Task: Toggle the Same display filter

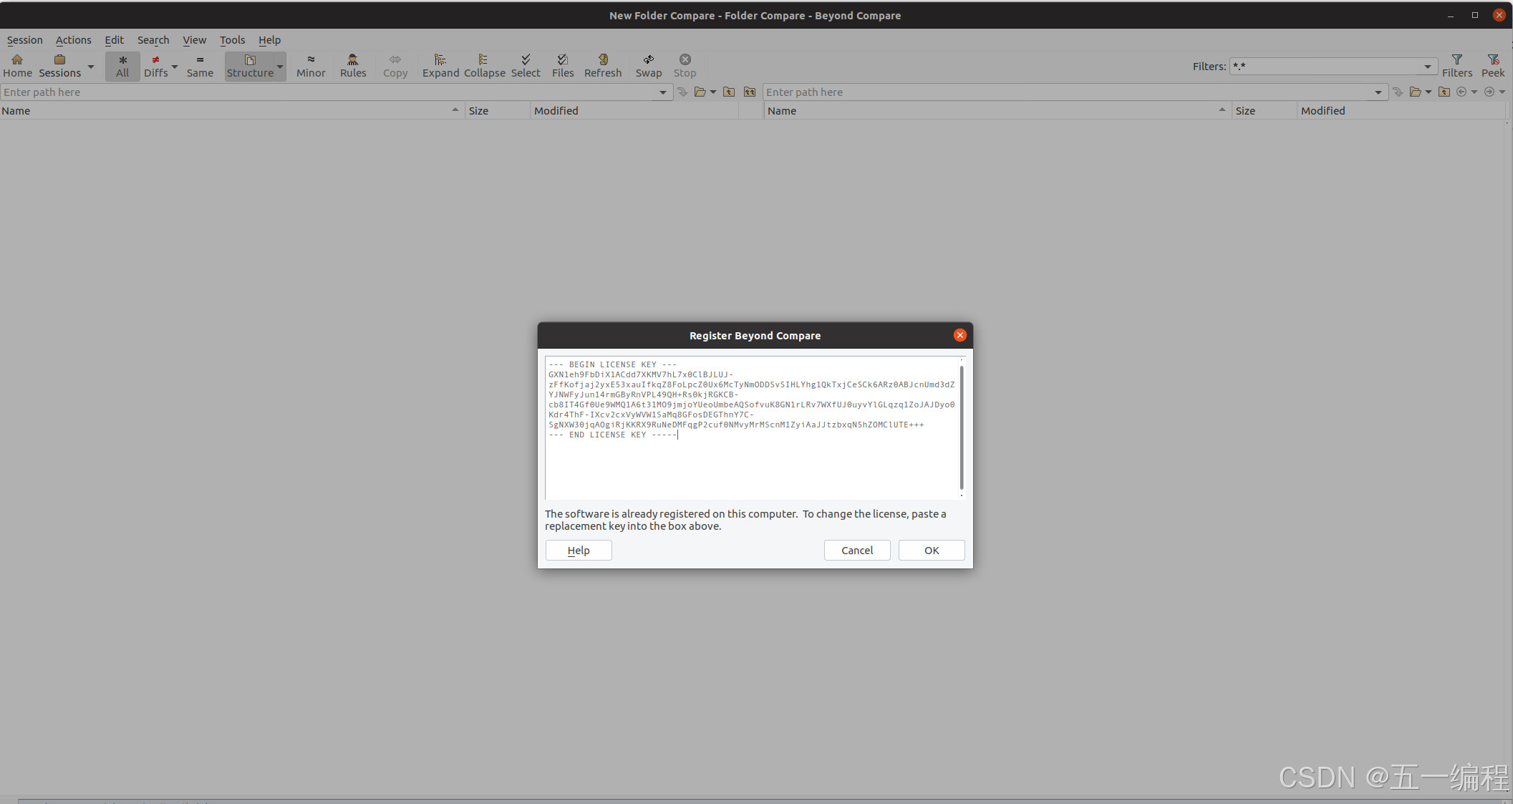Action: click(x=200, y=66)
